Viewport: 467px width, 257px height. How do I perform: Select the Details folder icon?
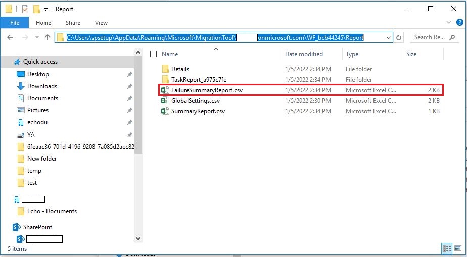[166, 69]
